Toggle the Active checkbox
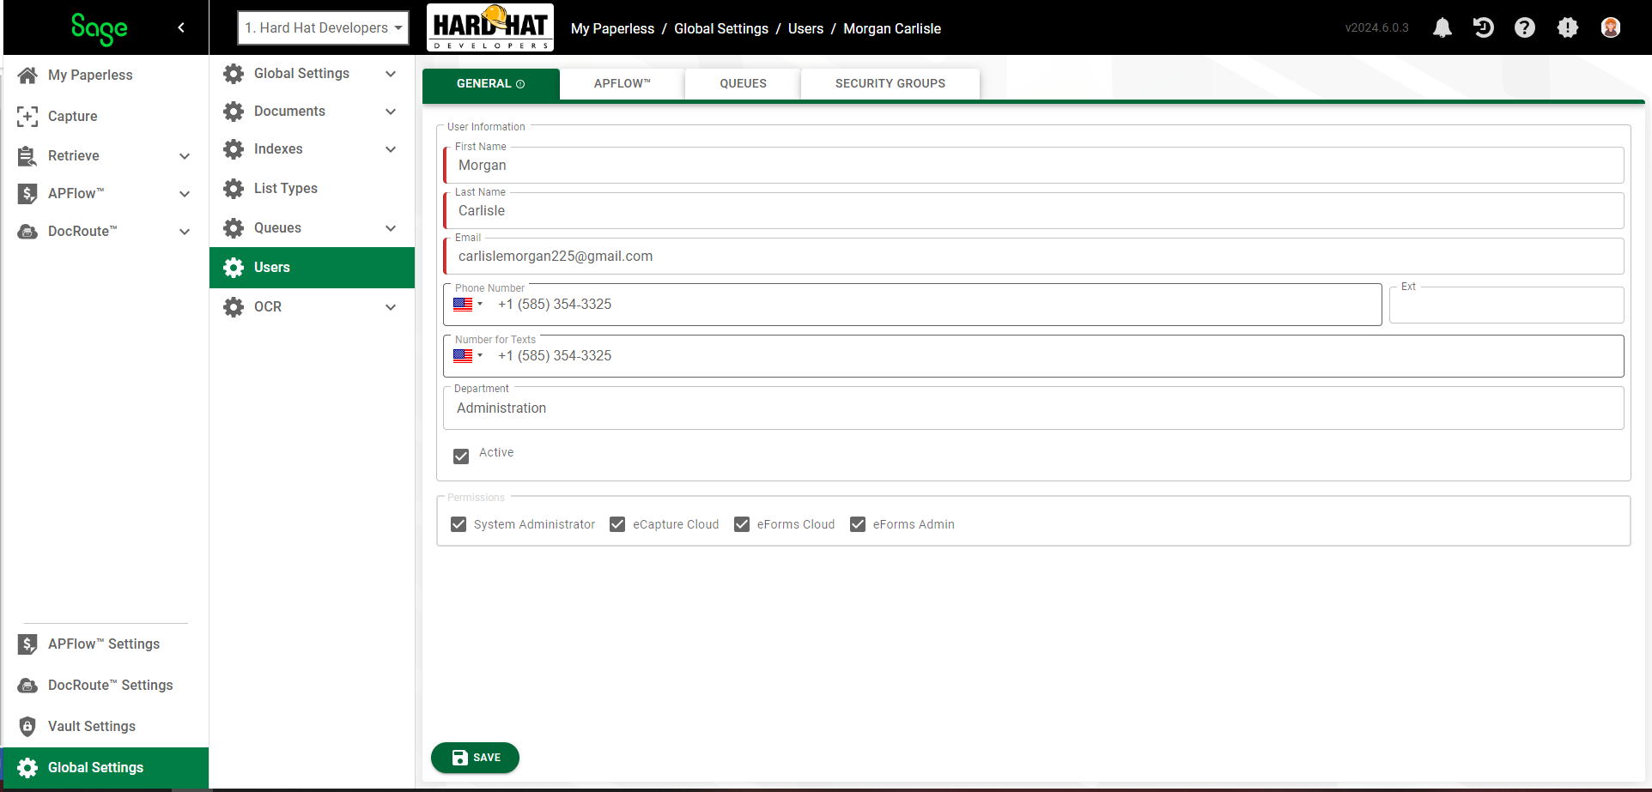 (x=461, y=456)
